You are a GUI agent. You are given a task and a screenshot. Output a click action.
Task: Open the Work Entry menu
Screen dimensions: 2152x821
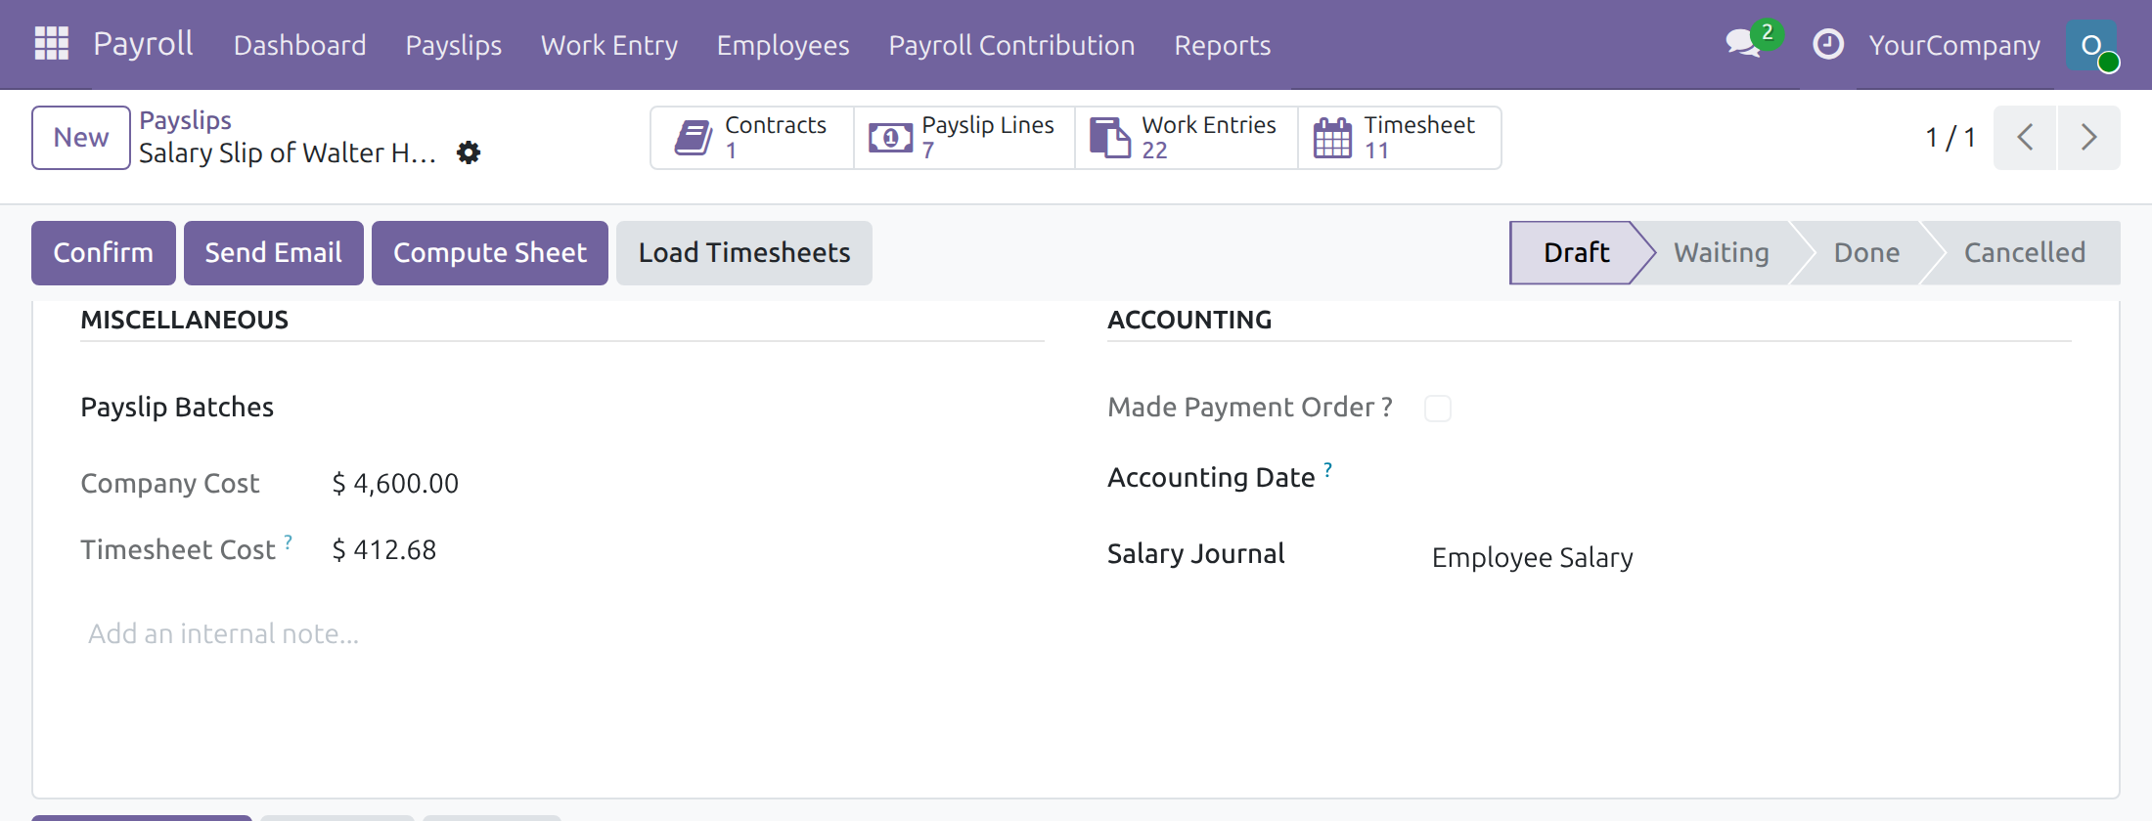click(x=609, y=45)
